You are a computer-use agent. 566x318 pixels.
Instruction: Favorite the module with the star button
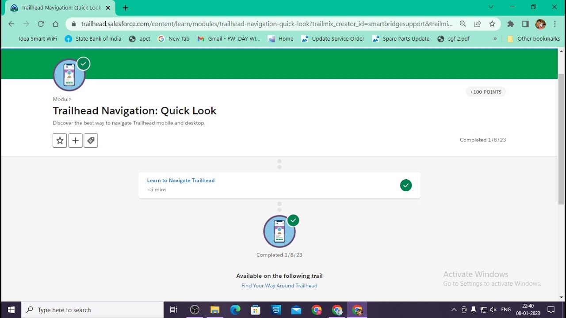click(x=60, y=140)
